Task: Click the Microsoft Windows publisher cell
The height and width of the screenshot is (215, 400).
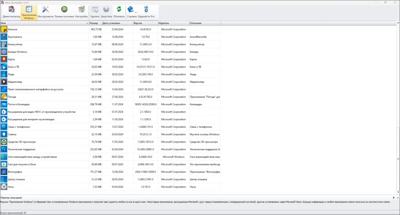Action: click(x=174, y=157)
